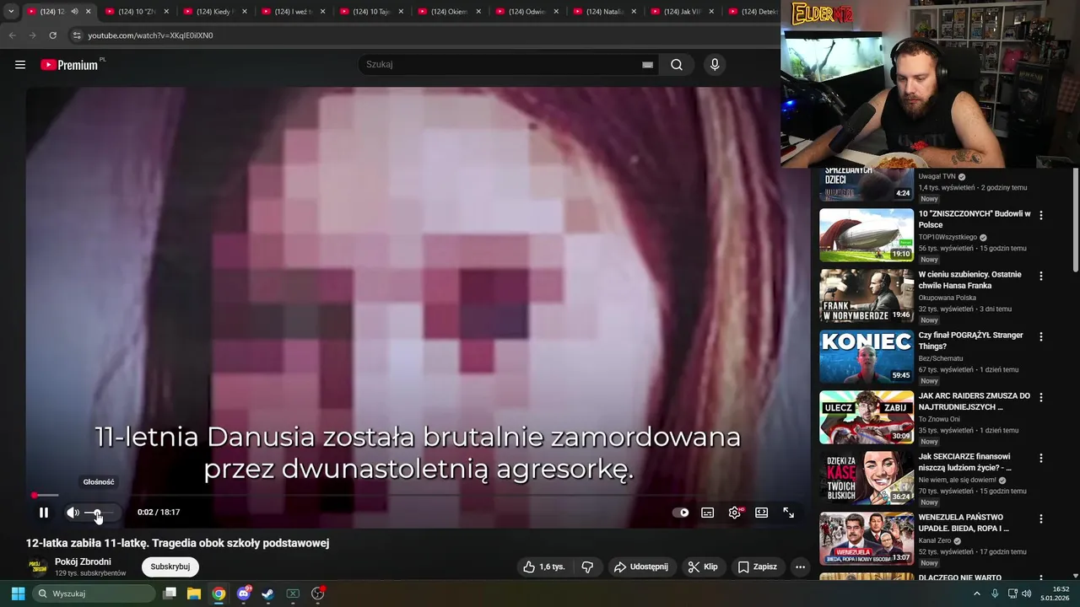Image resolution: width=1080 pixels, height=607 pixels.
Task: Open the on-screen keyboard icon in search box
Action: click(648, 65)
